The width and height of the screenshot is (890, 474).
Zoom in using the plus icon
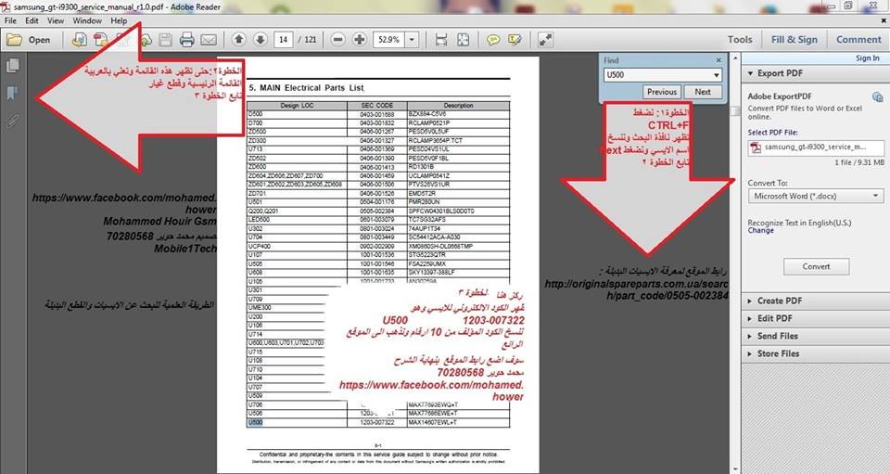[360, 40]
